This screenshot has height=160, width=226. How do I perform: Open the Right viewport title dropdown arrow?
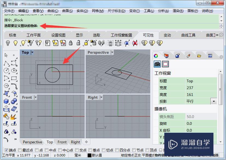[101, 97]
